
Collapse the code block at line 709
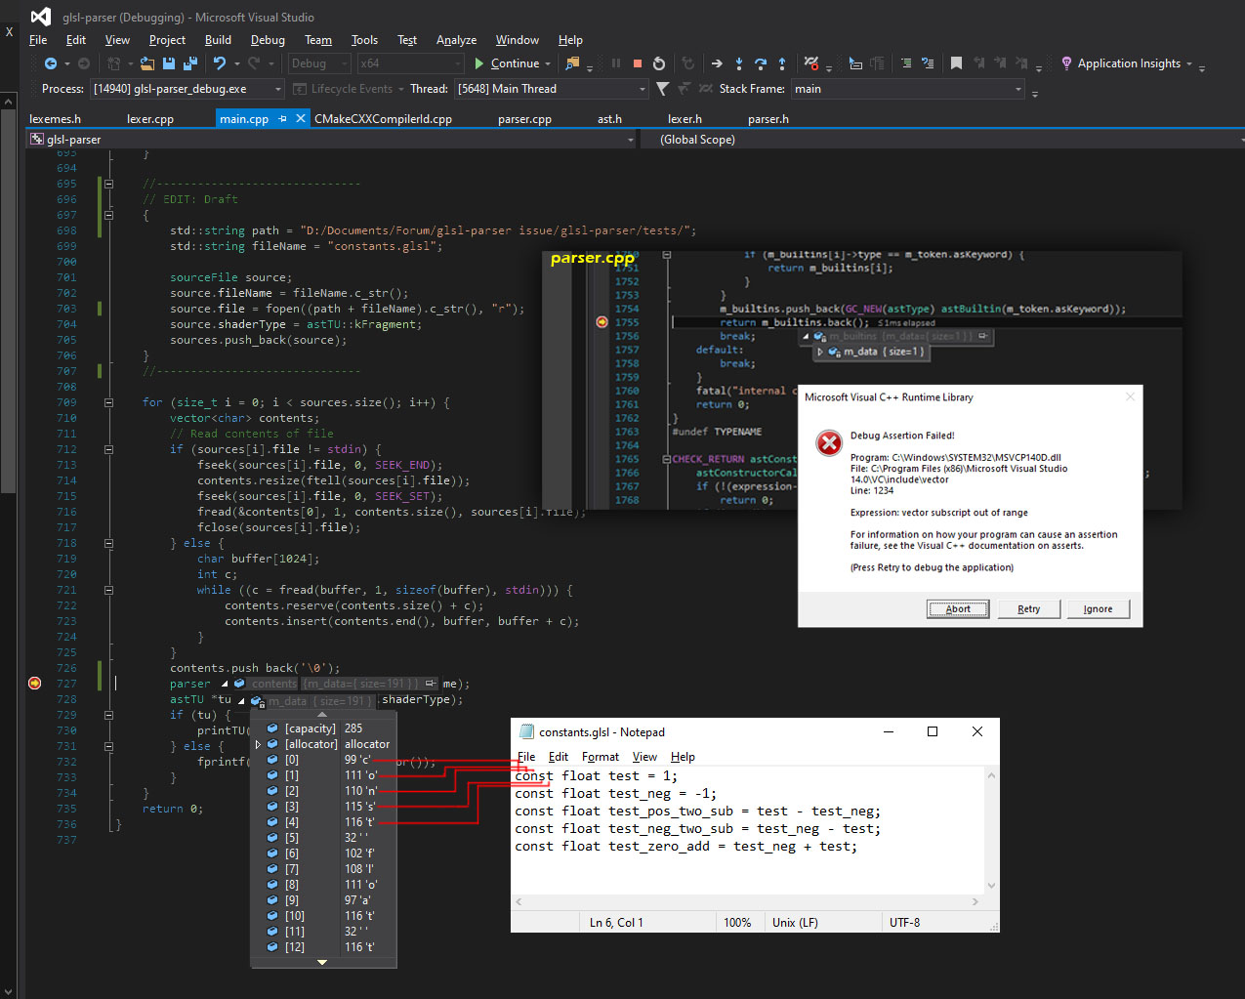(x=109, y=402)
